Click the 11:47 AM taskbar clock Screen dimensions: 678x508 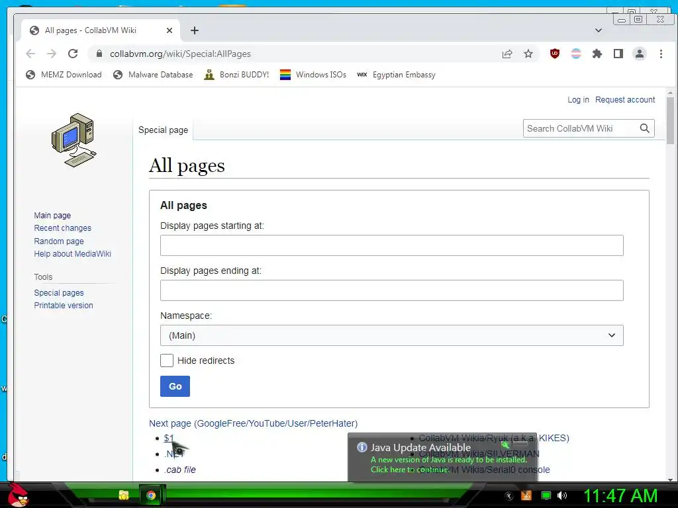click(x=621, y=495)
